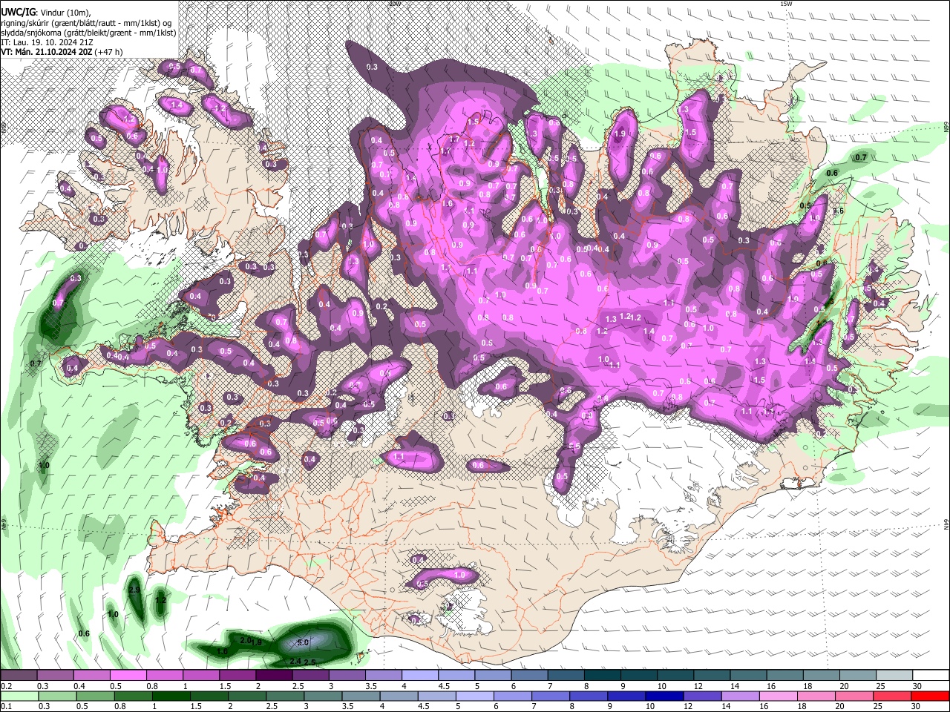Click the violet 12 swatch in the bottom legend row
The height and width of the screenshot is (712, 950).
point(702,696)
